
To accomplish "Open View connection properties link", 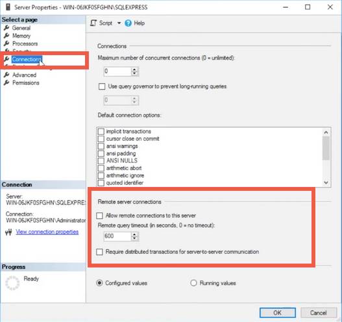I will (47, 232).
